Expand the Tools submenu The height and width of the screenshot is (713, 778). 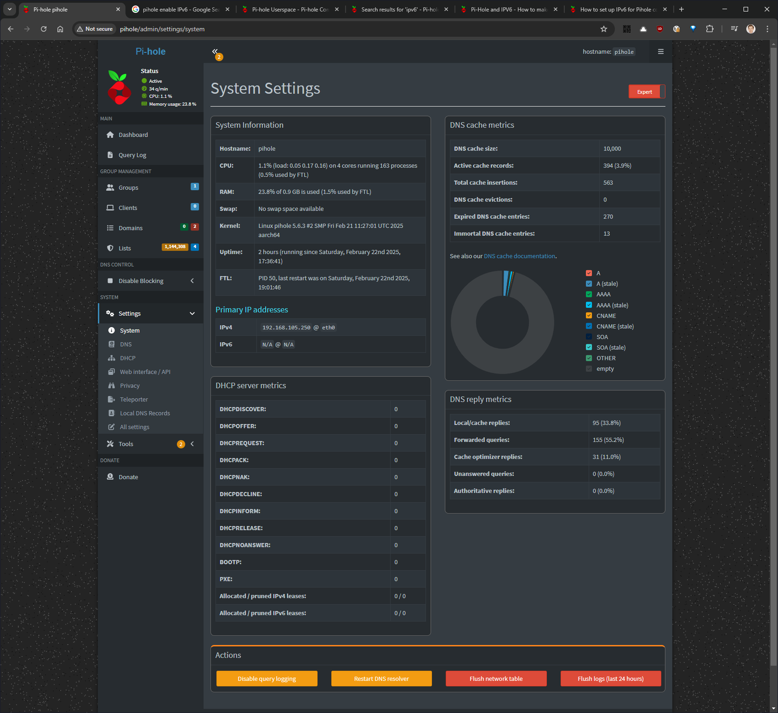(x=192, y=444)
